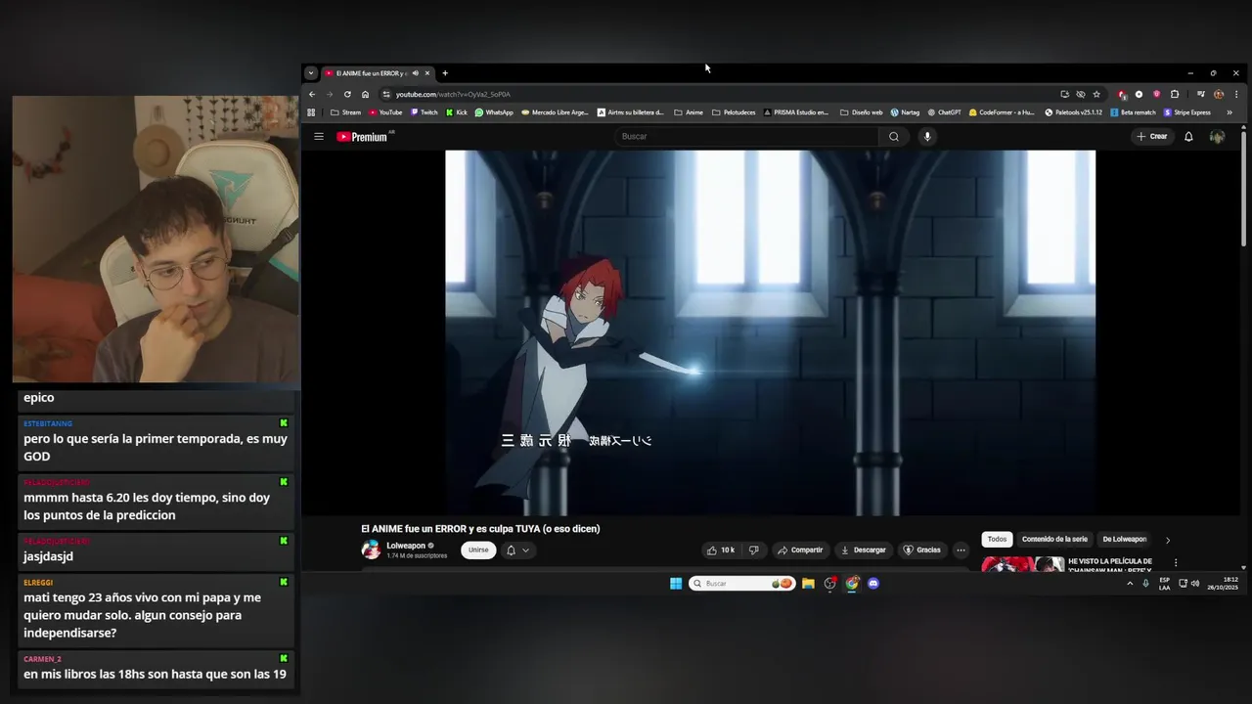Screen dimensions: 1252x704
Task: Open Mercado Libre Argentina bookmark
Action: pos(555,112)
